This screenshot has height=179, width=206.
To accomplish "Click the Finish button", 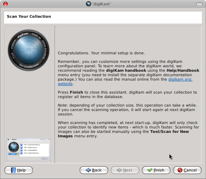I will pyautogui.click(x=156, y=170).
